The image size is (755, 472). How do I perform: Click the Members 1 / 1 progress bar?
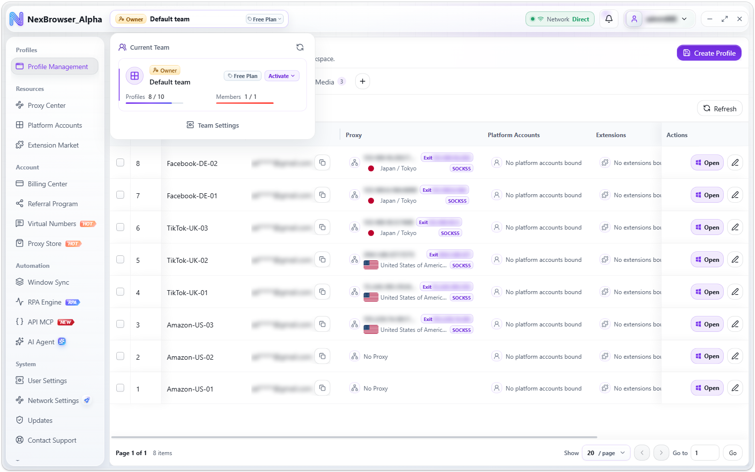[245, 103]
